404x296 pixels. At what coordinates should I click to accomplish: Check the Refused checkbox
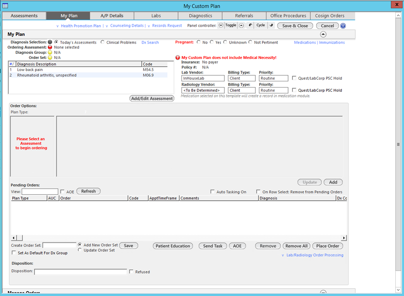131,271
